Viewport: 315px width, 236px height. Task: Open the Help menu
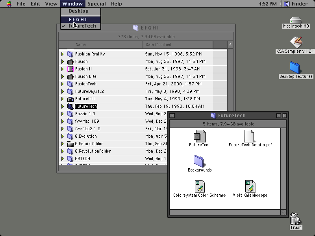pyautogui.click(x=116, y=4)
